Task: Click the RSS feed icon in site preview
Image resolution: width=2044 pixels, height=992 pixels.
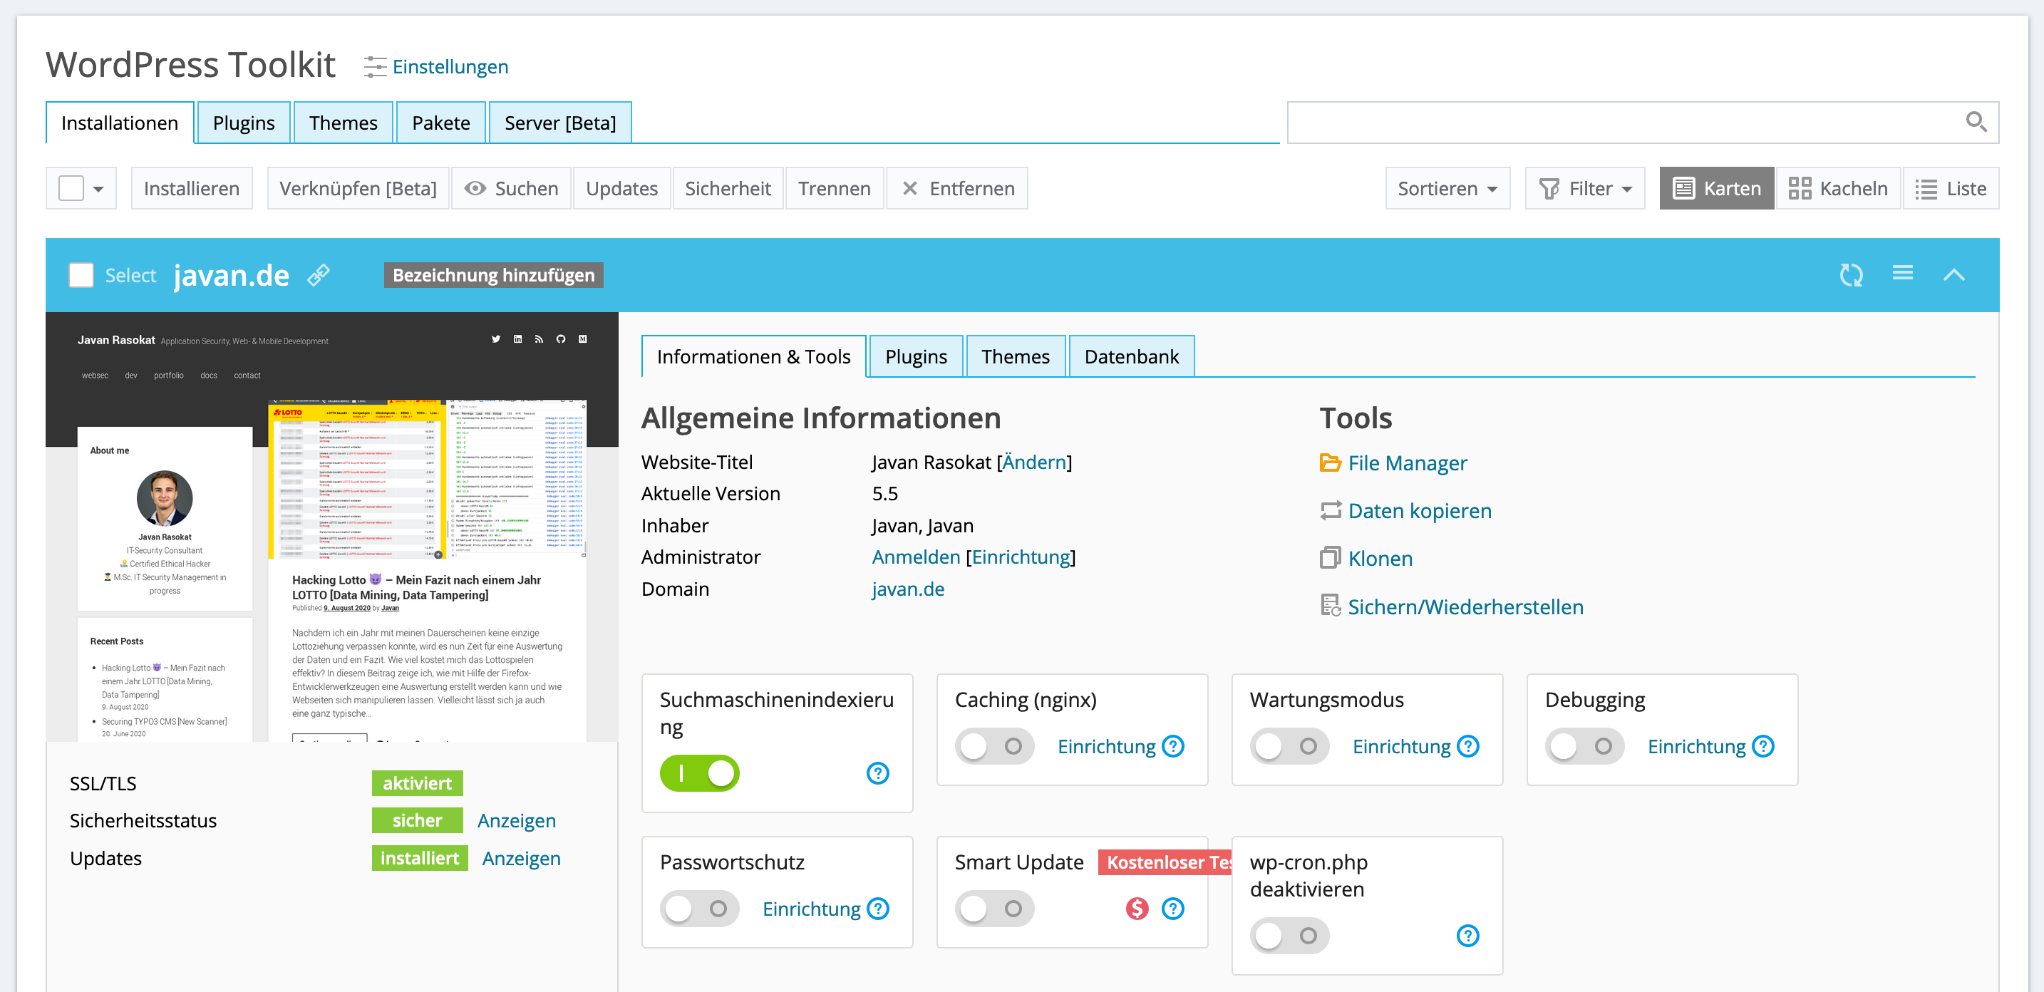Action: [x=540, y=339]
